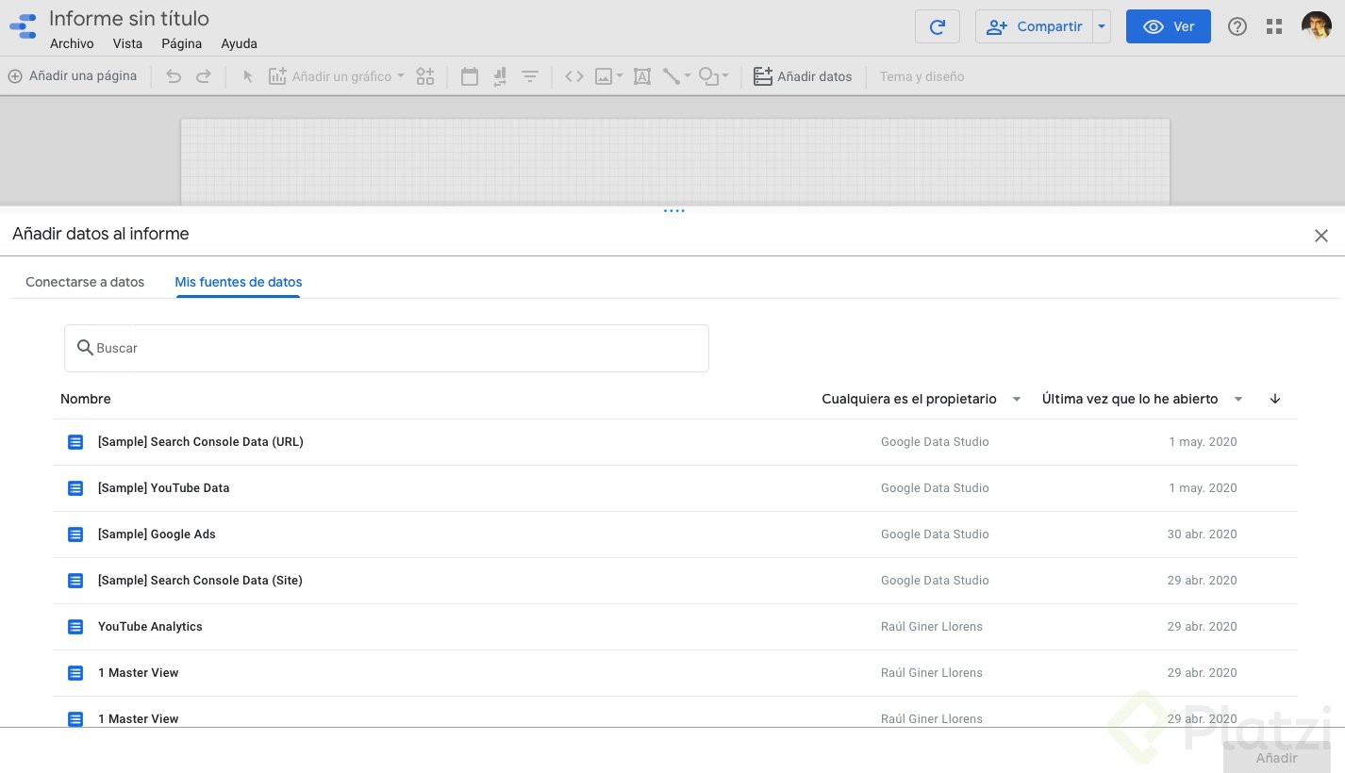Open the Archivo menu
1345x773 pixels.
(72, 43)
